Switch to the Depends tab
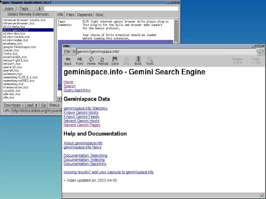The height and width of the screenshot is (199, 266). click(x=85, y=15)
